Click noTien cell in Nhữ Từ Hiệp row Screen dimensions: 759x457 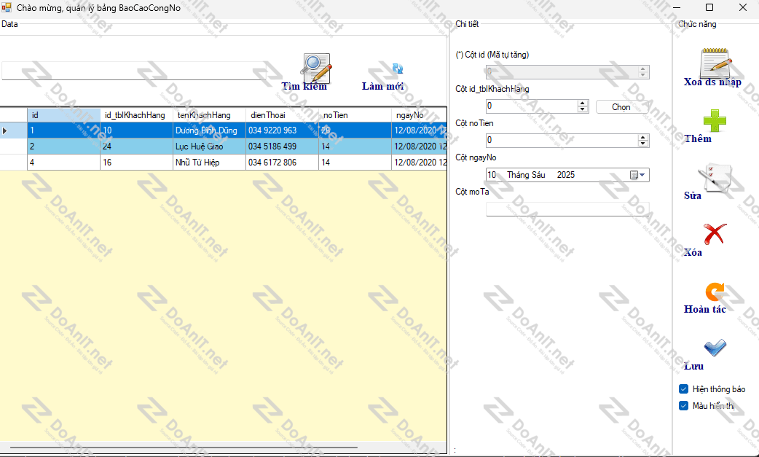pyautogui.click(x=355, y=163)
